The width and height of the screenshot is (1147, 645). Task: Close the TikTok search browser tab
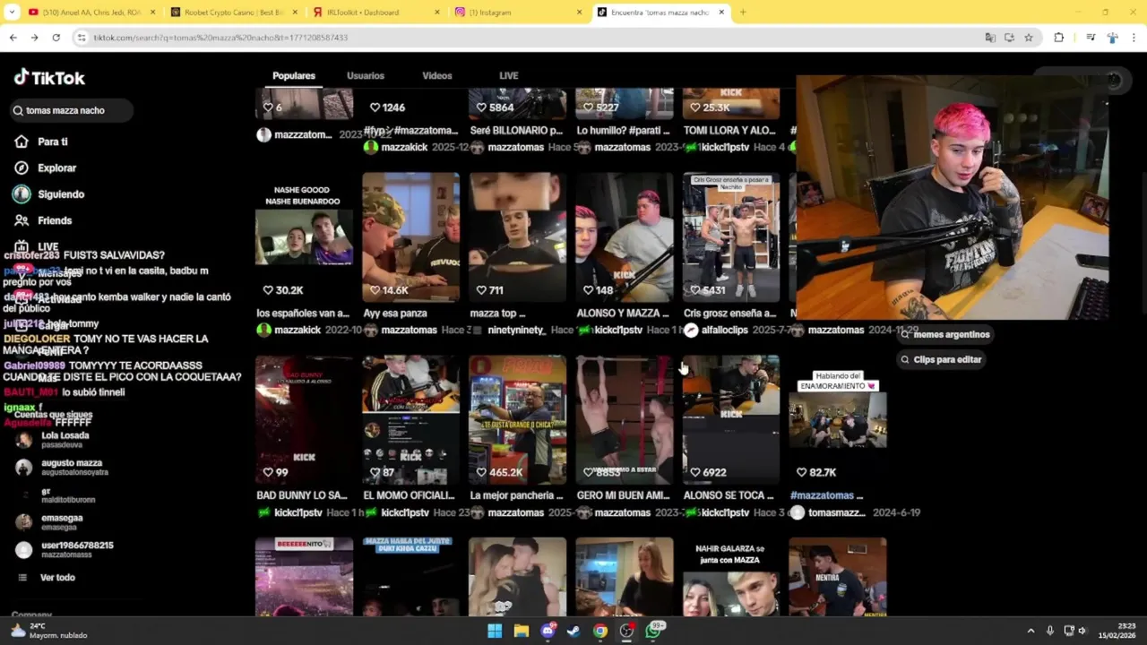[x=721, y=13]
